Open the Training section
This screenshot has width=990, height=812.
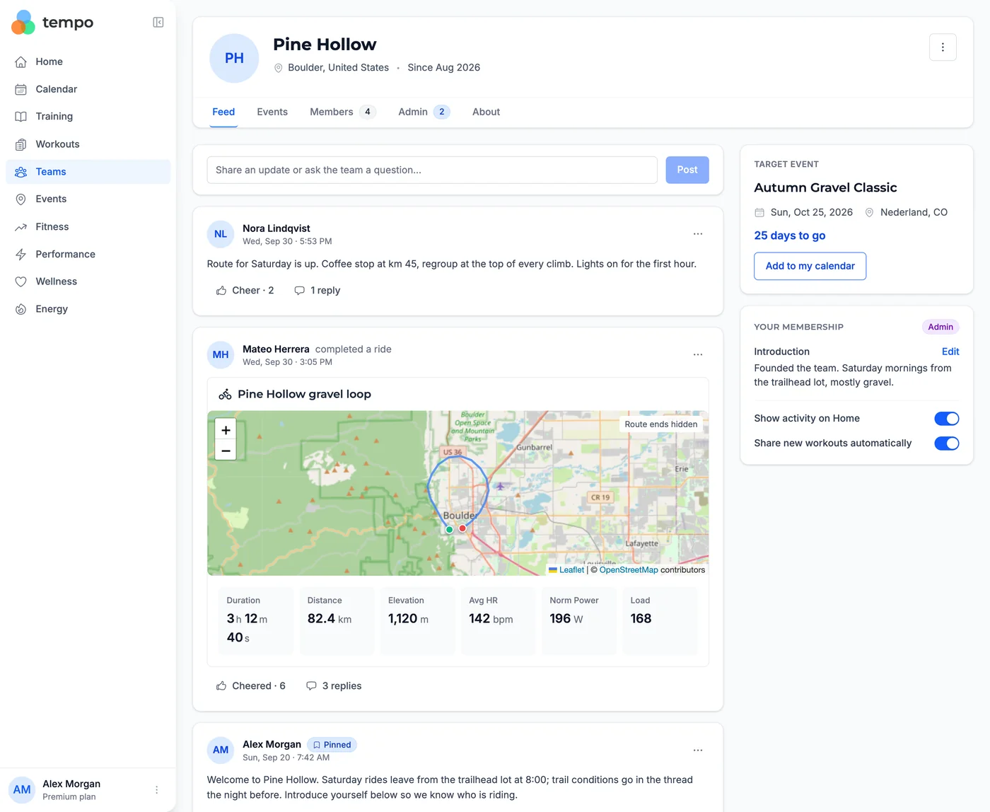tap(88, 117)
